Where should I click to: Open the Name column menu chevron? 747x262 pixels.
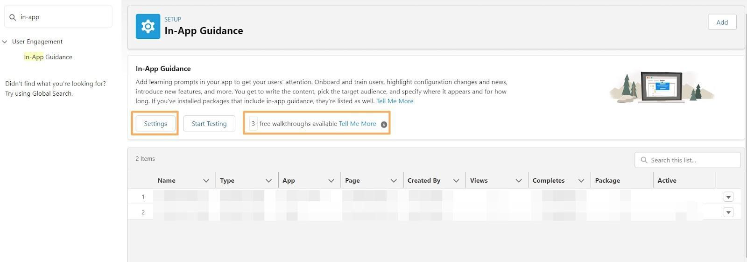coord(206,181)
